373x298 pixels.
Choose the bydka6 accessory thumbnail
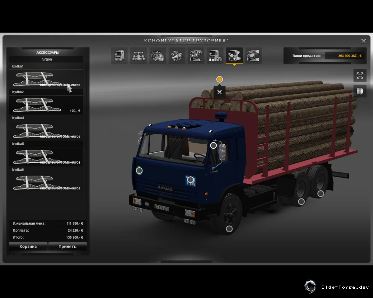click(x=46, y=183)
